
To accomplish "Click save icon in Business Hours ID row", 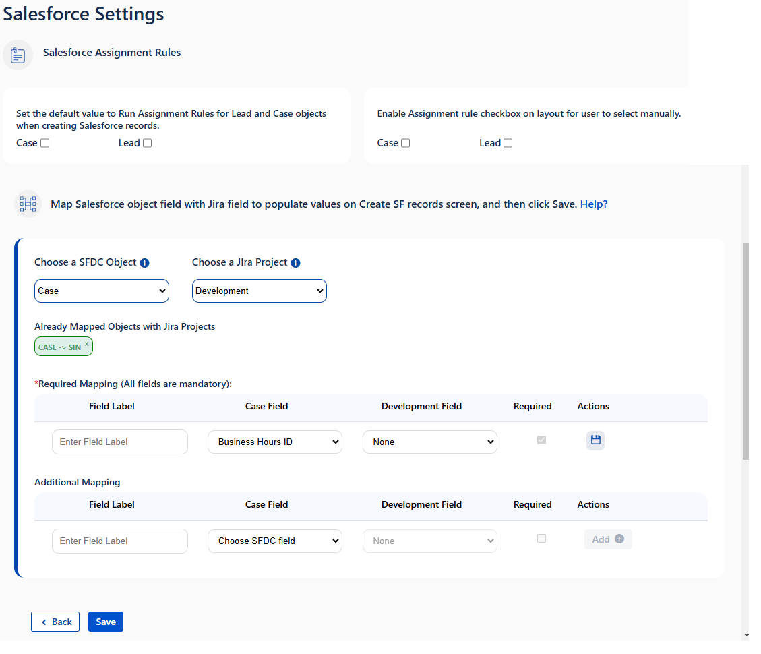I will 595,440.
